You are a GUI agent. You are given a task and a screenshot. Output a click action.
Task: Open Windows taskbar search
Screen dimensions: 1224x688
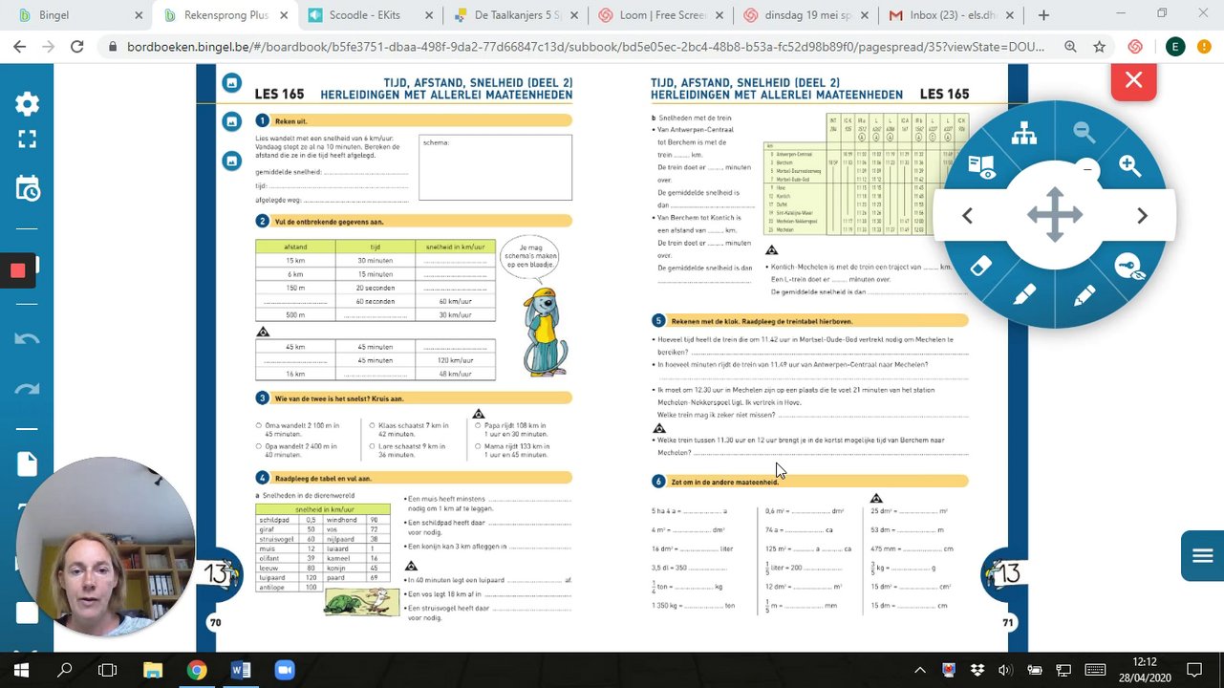click(x=65, y=671)
